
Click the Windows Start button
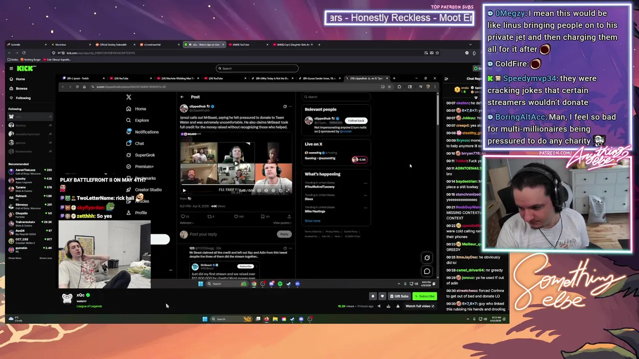point(205,319)
